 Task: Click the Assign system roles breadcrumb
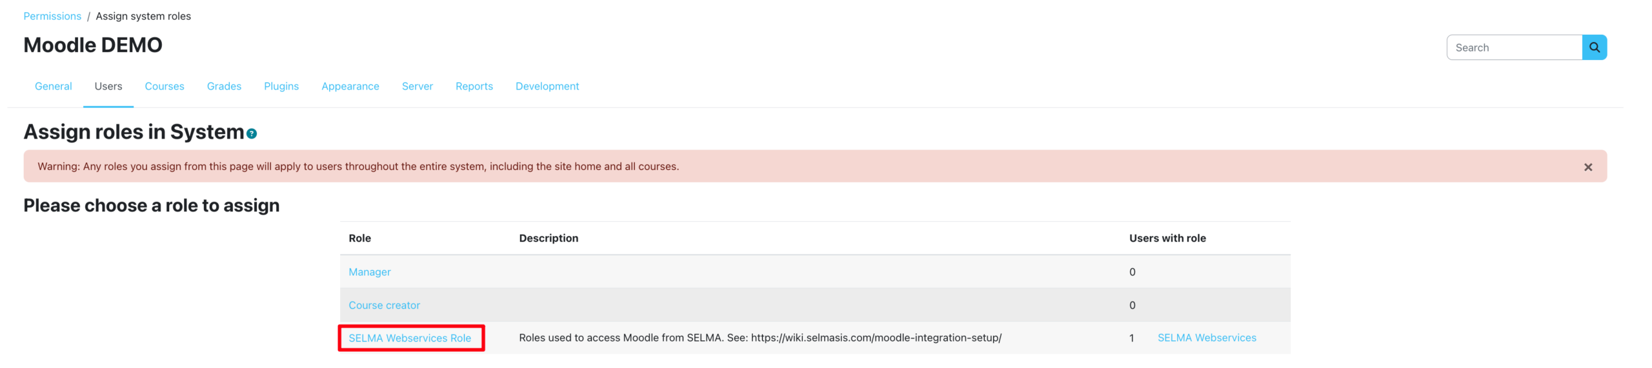[x=143, y=16]
